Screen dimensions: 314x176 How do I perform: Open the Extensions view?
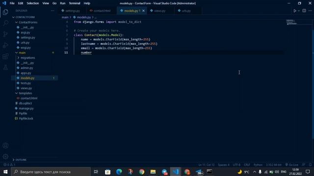tap(5, 57)
